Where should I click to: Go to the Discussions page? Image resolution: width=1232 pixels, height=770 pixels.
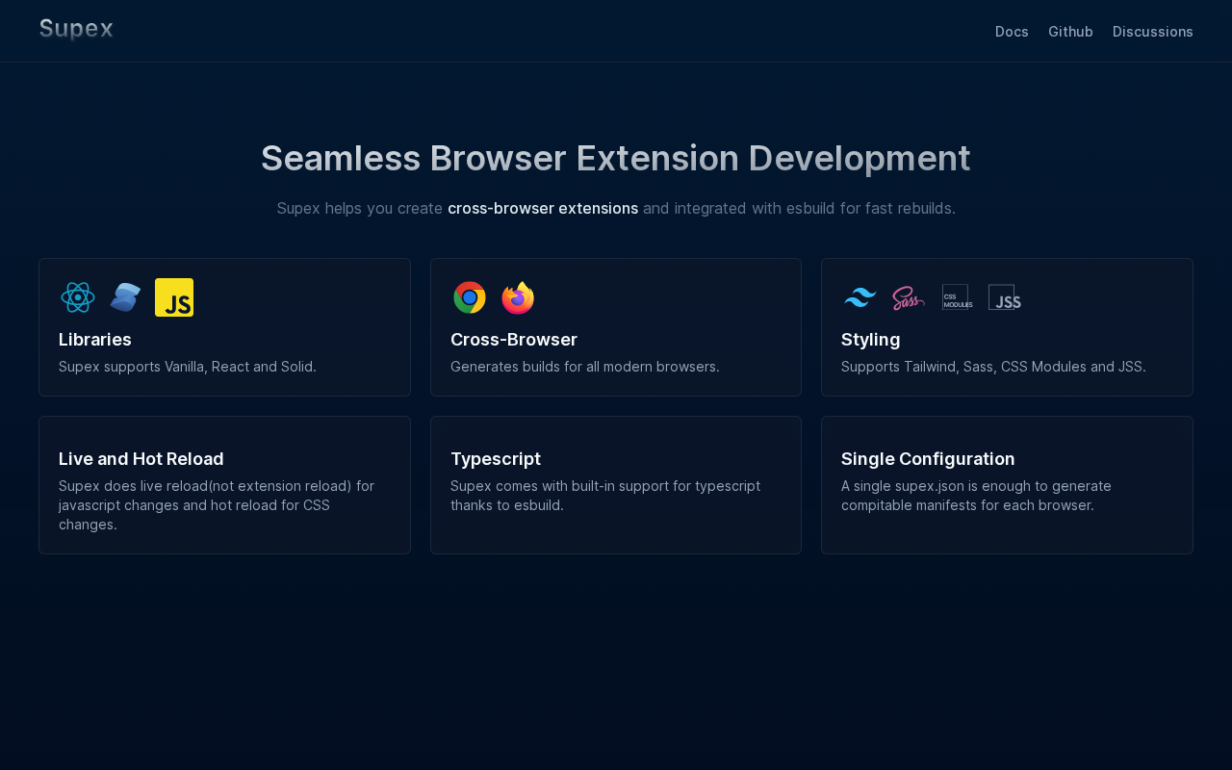coord(1152,32)
